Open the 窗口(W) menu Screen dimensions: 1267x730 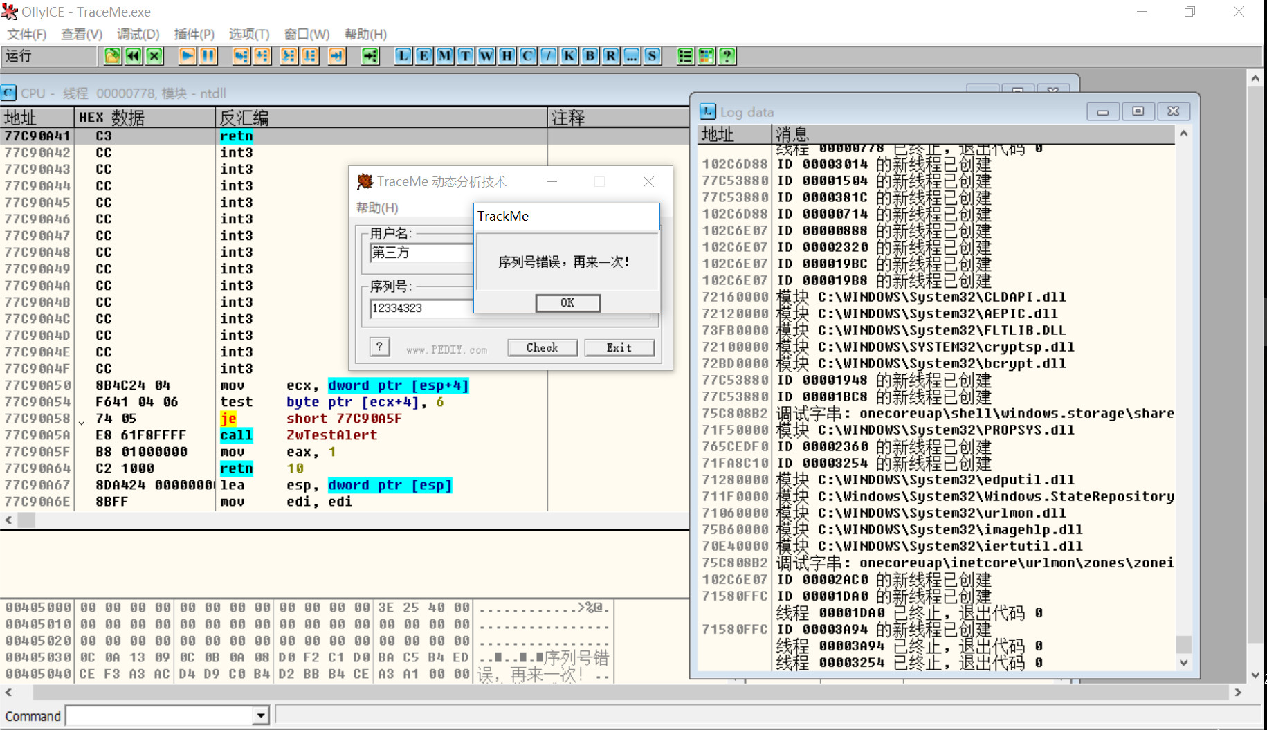tap(307, 34)
